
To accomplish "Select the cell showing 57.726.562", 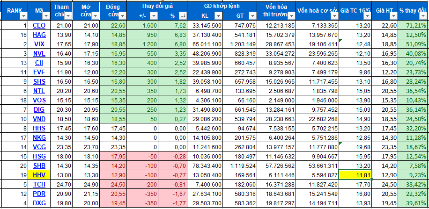I will [x=276, y=166].
